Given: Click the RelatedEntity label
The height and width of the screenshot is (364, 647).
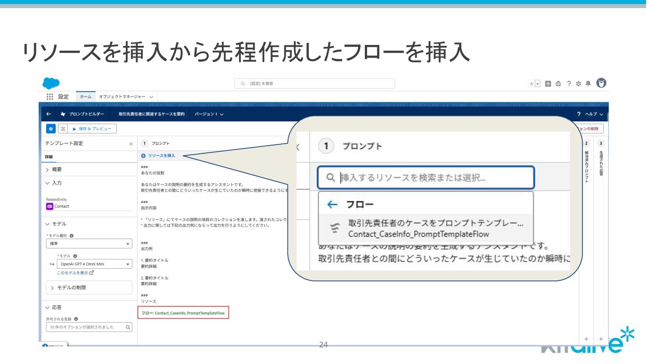Looking at the screenshot, I should click(57, 199).
